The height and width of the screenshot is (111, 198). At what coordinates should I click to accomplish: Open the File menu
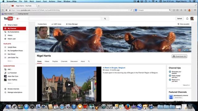[x=20, y=1]
